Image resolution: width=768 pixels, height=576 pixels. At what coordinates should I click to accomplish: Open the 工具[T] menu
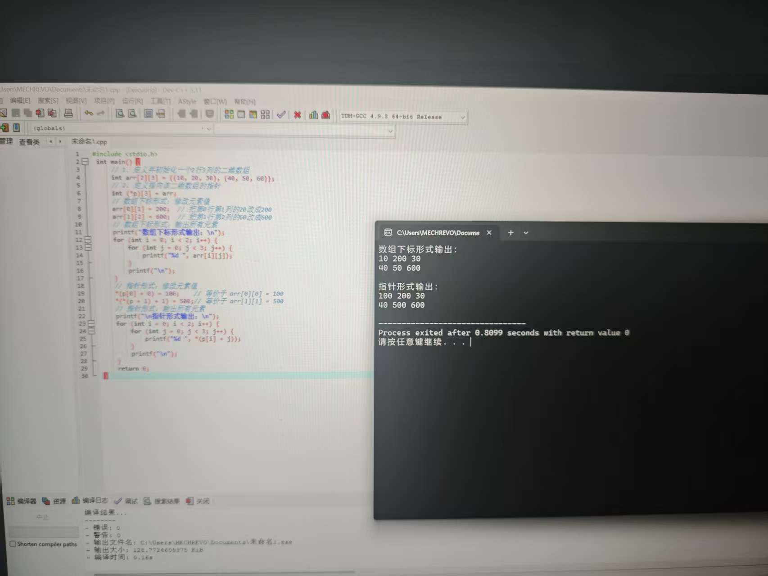161,101
